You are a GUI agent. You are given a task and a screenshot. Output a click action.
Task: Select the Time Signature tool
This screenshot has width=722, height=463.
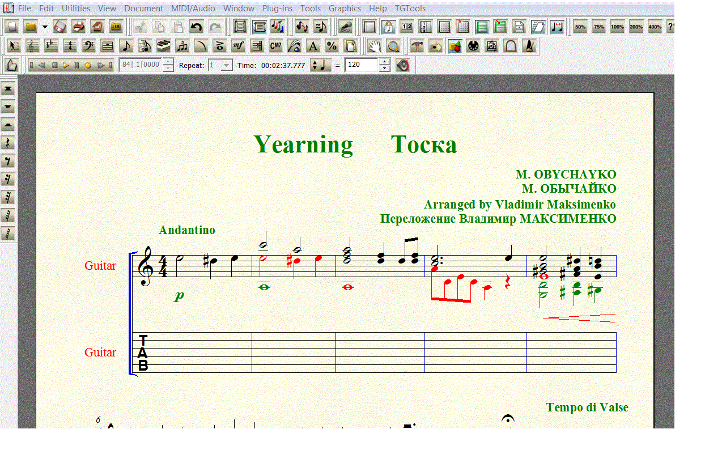pos(69,46)
